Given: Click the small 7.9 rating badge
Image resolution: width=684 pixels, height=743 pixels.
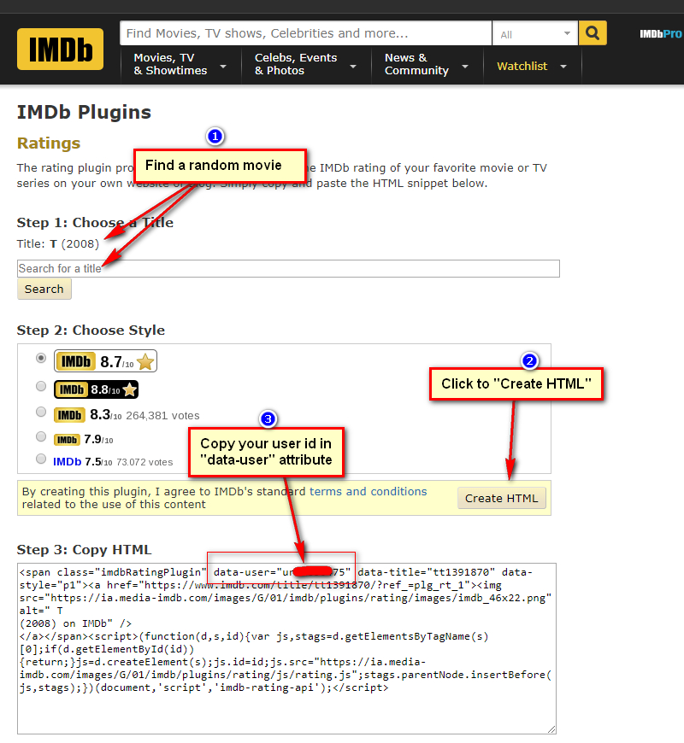Looking at the screenshot, I should (82, 439).
